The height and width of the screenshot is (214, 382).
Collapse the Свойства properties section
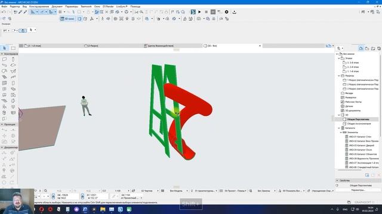click(x=337, y=181)
